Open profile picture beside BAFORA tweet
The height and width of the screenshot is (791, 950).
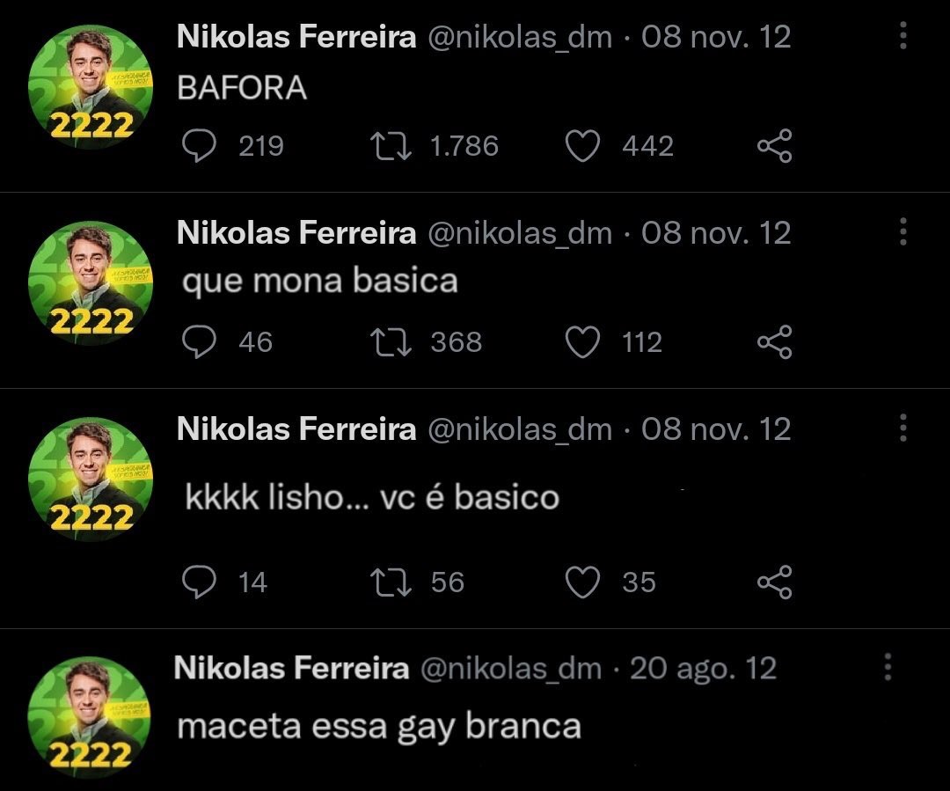click(x=91, y=86)
